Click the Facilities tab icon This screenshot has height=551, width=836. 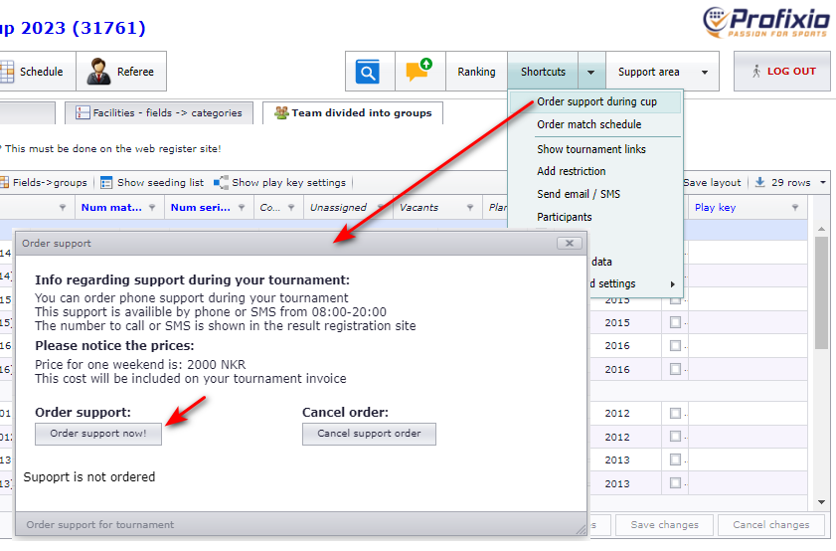coord(83,112)
